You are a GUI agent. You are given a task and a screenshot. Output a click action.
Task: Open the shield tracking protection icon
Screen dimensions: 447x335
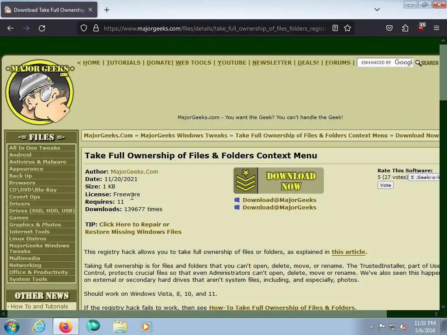pyautogui.click(x=83, y=28)
